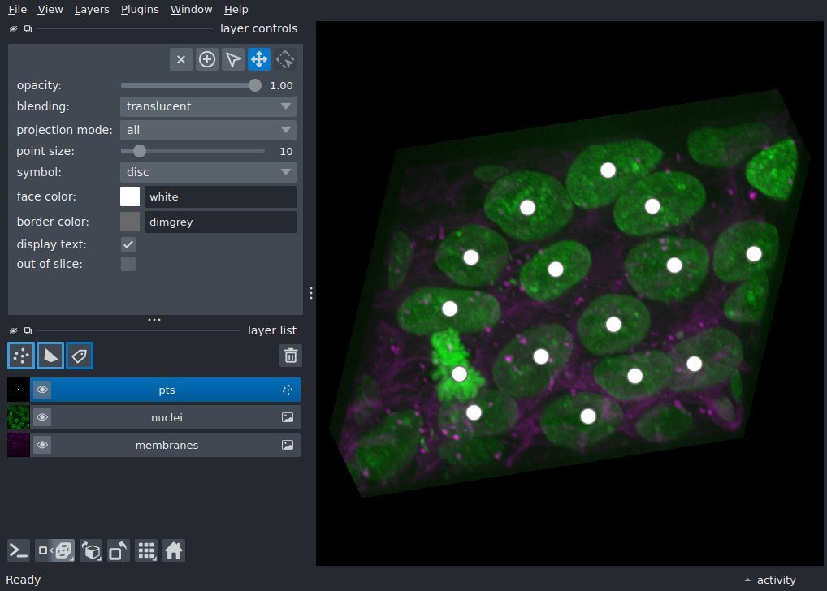Click the transpose dimensions button
Screen dimensions: 827x591
point(118,551)
